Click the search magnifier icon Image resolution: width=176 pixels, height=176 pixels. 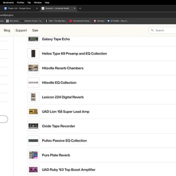point(152,30)
